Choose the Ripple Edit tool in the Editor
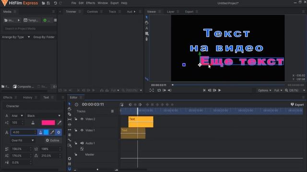 pyautogui.click(x=70, y=129)
